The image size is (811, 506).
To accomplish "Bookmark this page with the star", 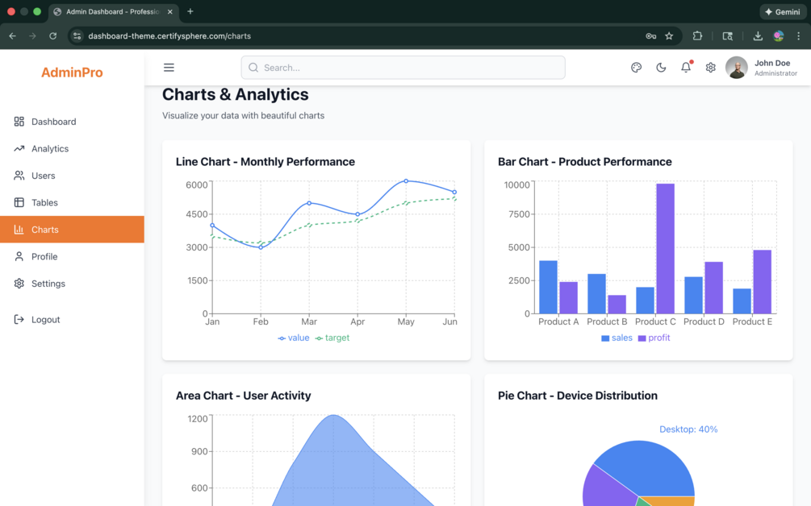I will [669, 35].
